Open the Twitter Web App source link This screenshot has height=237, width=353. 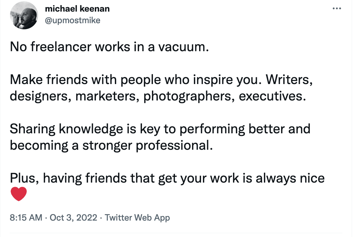point(137,218)
